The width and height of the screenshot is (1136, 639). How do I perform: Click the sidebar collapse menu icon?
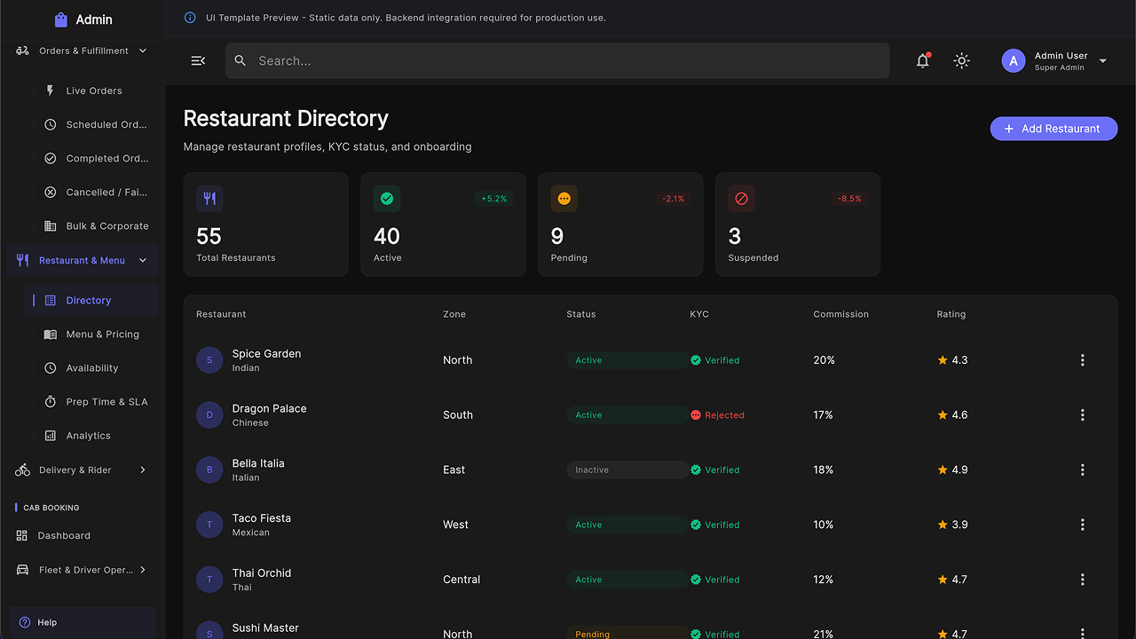198,60
